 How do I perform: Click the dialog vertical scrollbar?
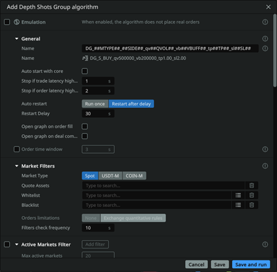(275, 50)
